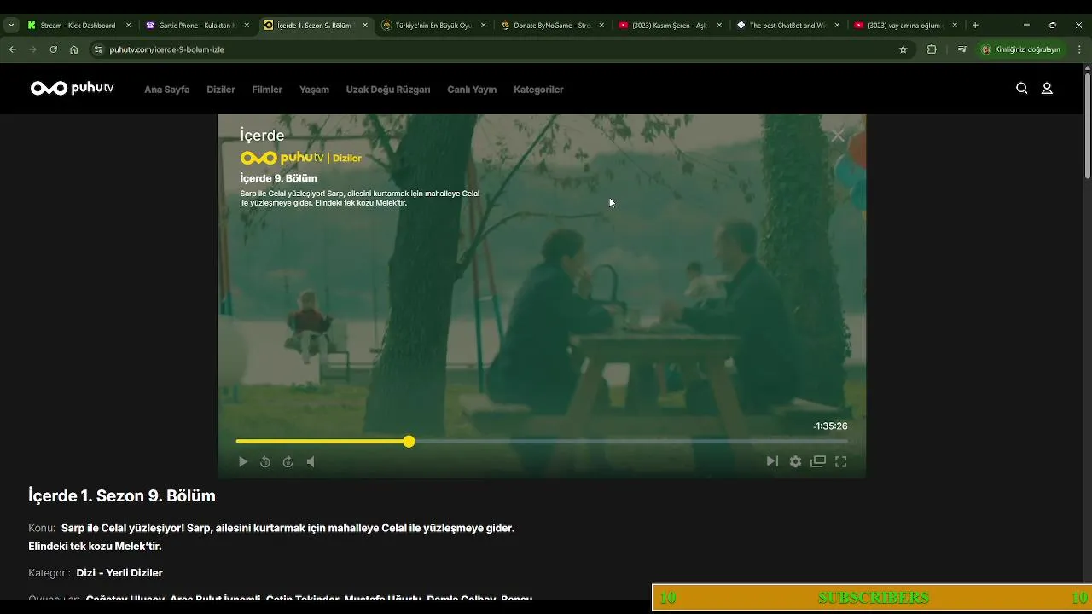Screen dimensions: 1092x614
Task: Click Kimliğinizi doğrulayın profile button
Action: click(x=1021, y=49)
